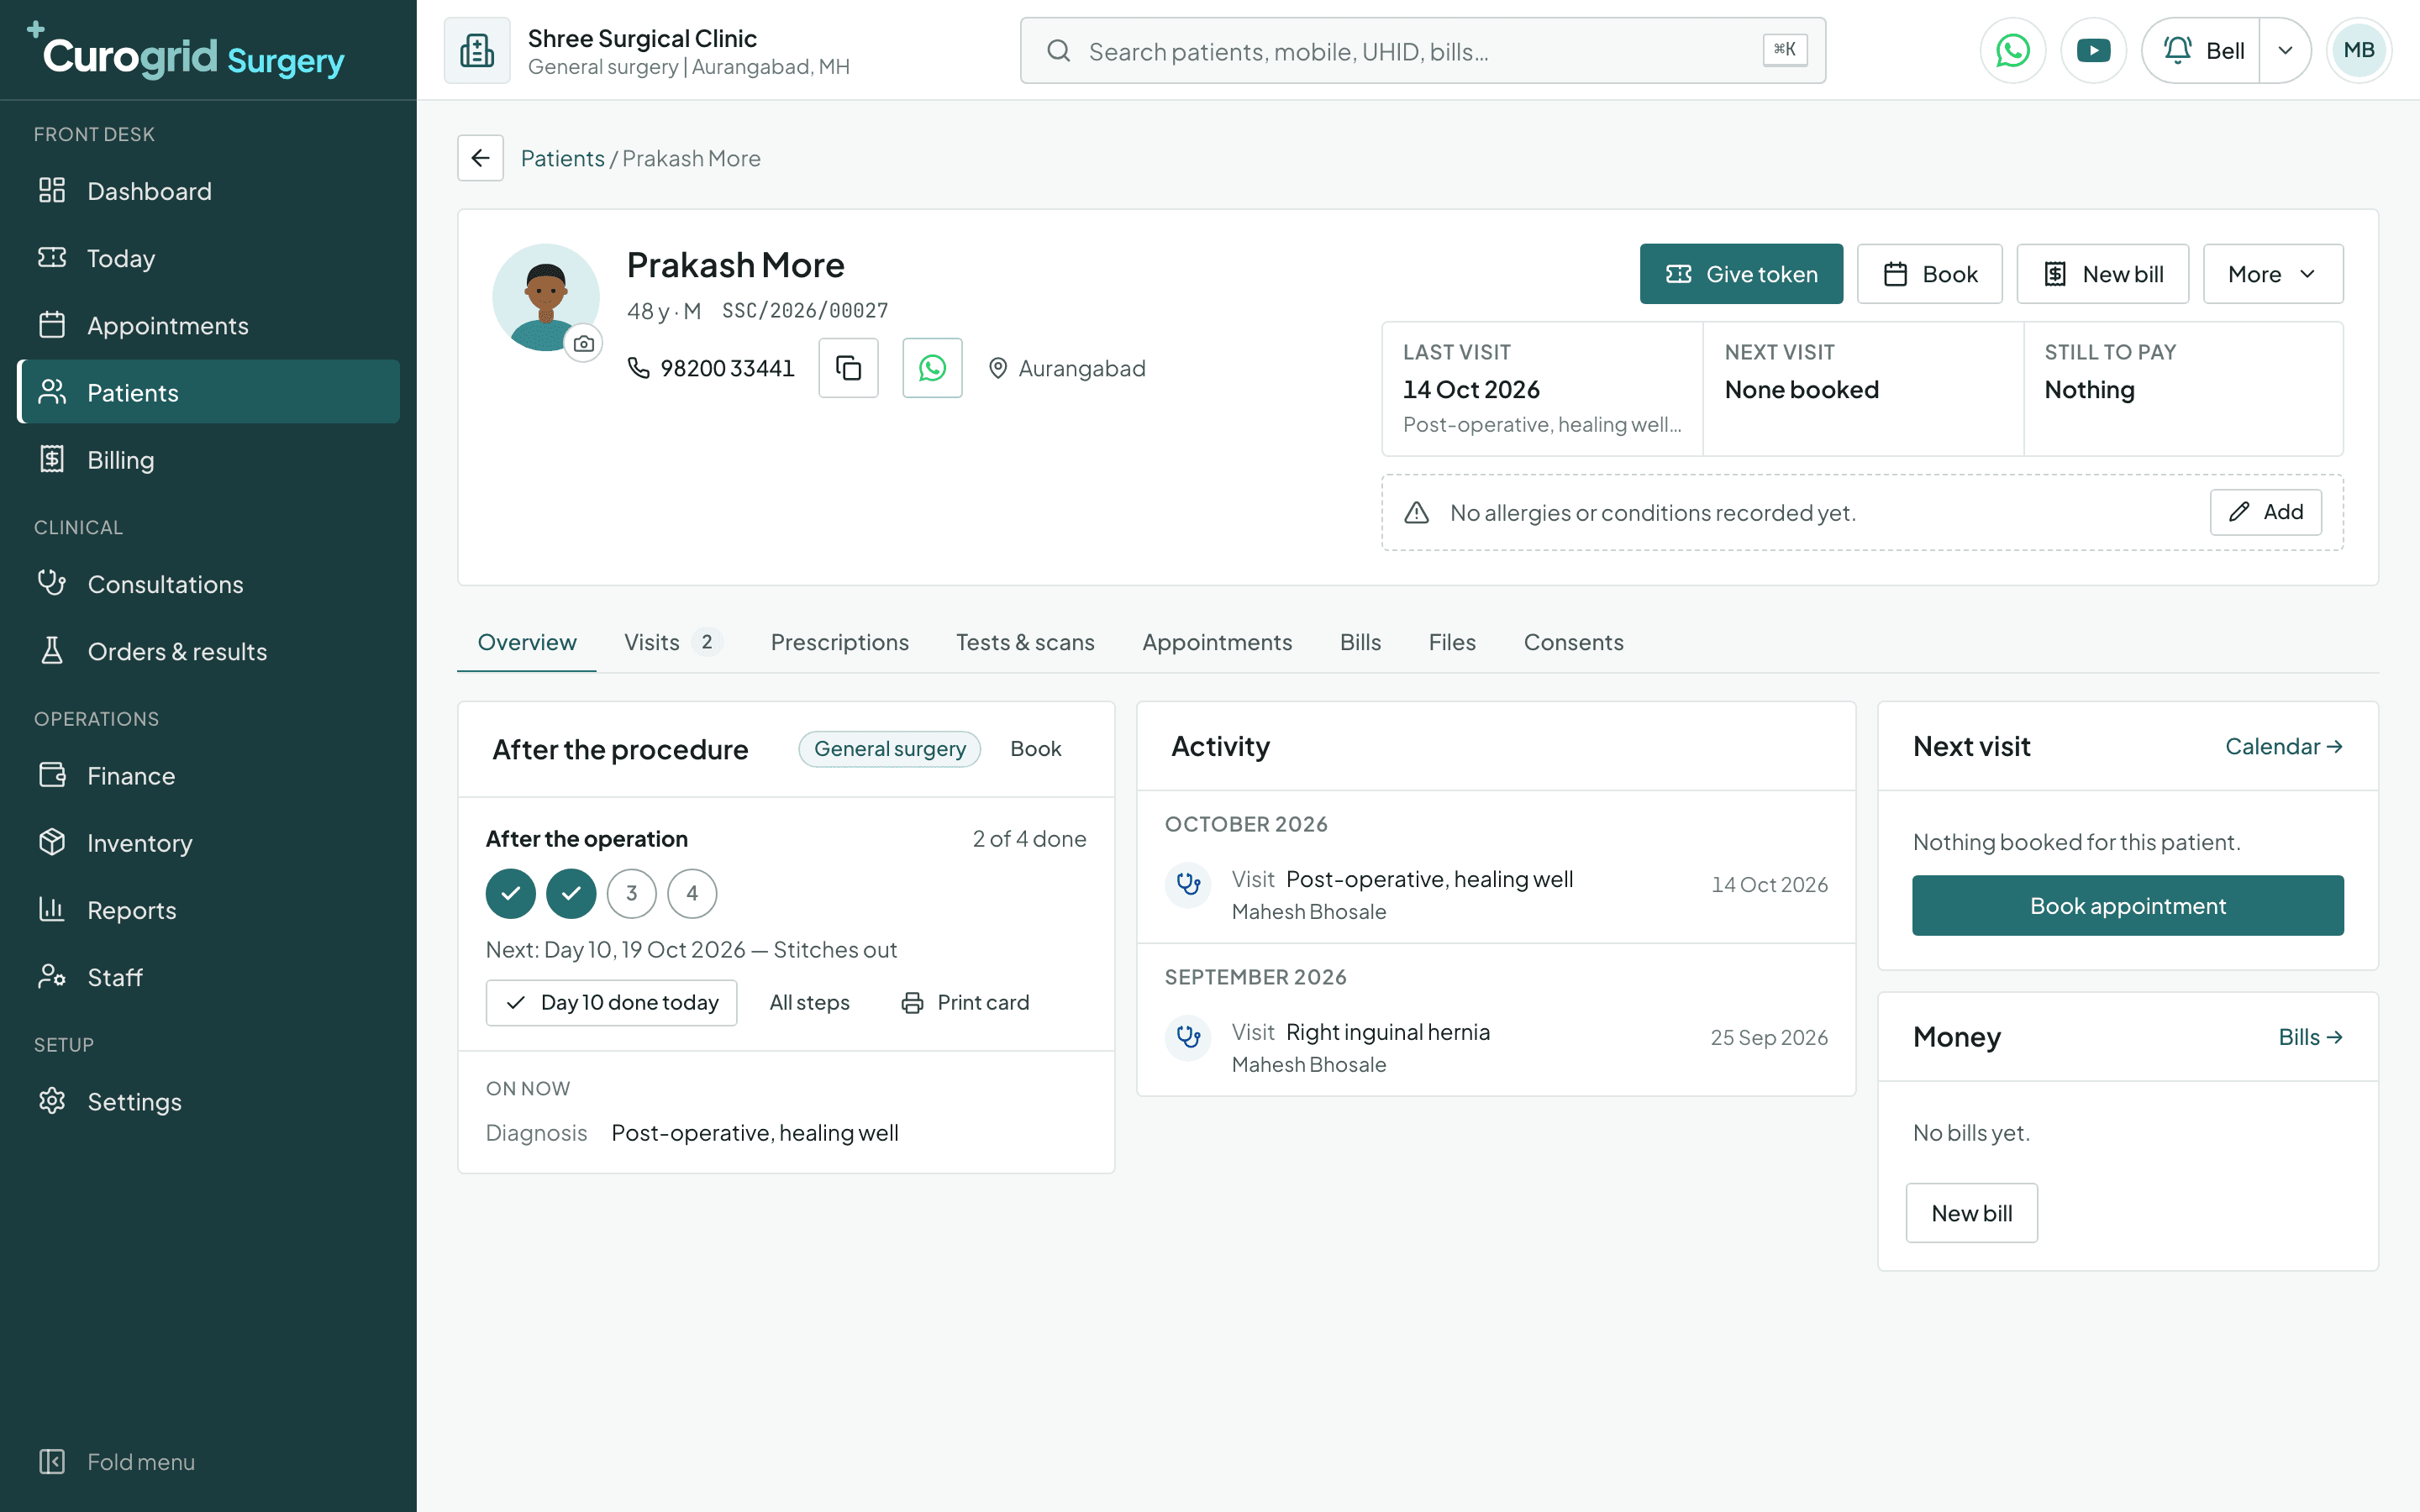This screenshot has height=1512, width=2420.
Task: Click the Book appointment button
Action: 2127,906
